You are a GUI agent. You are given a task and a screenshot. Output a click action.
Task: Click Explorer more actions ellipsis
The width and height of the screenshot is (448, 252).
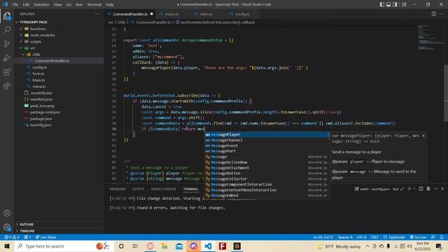tap(97, 14)
